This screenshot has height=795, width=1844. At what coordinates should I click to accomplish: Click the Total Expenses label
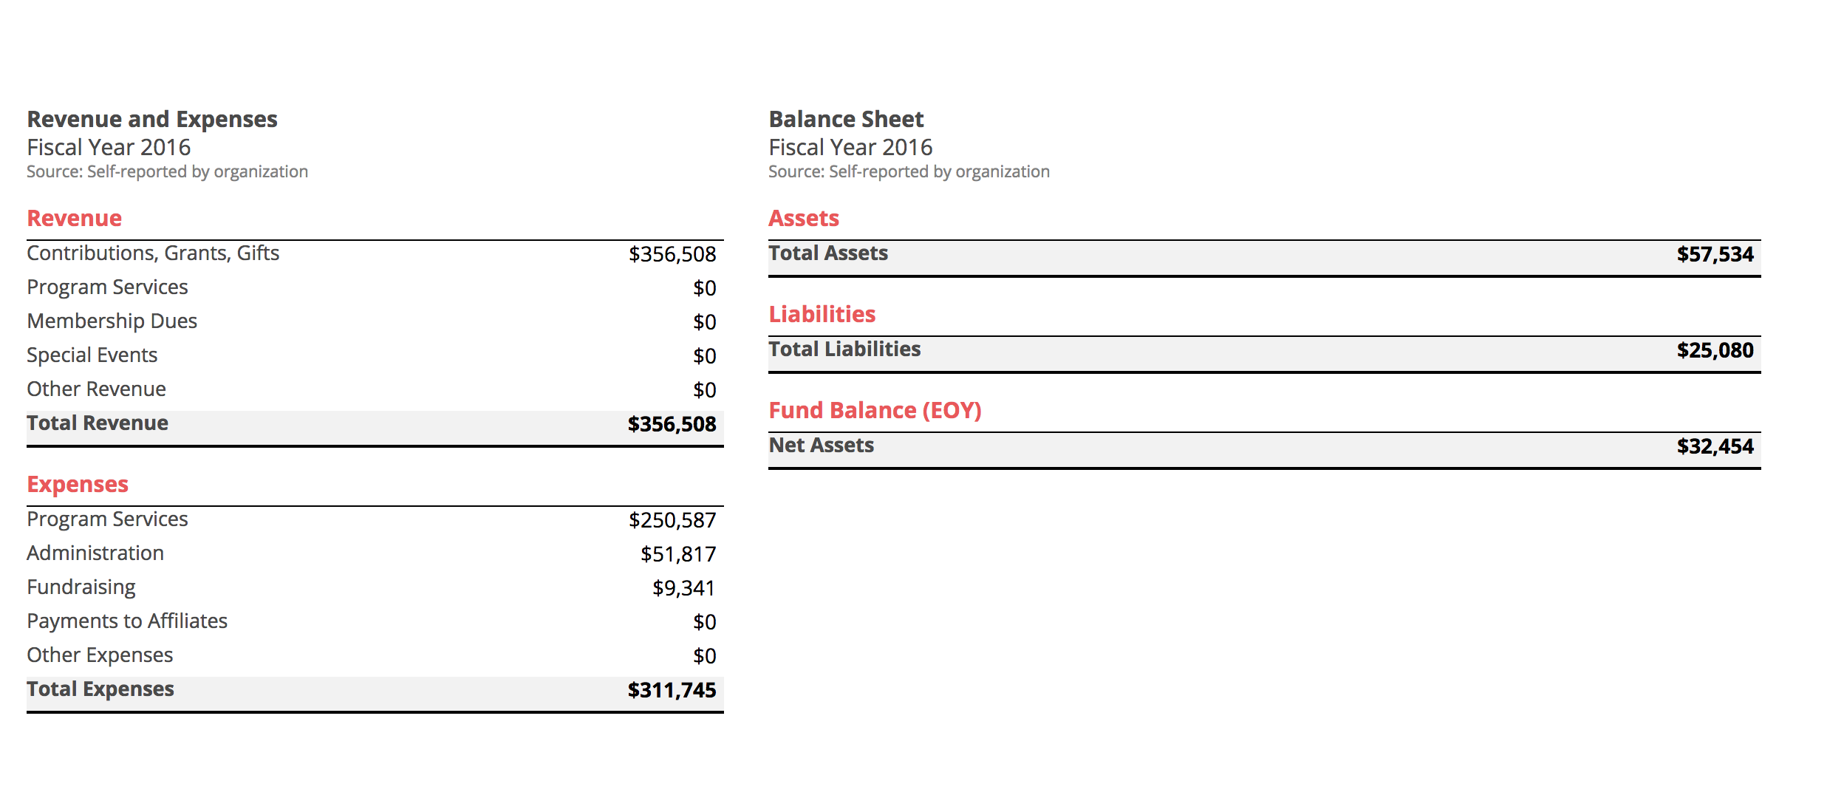coord(100,689)
